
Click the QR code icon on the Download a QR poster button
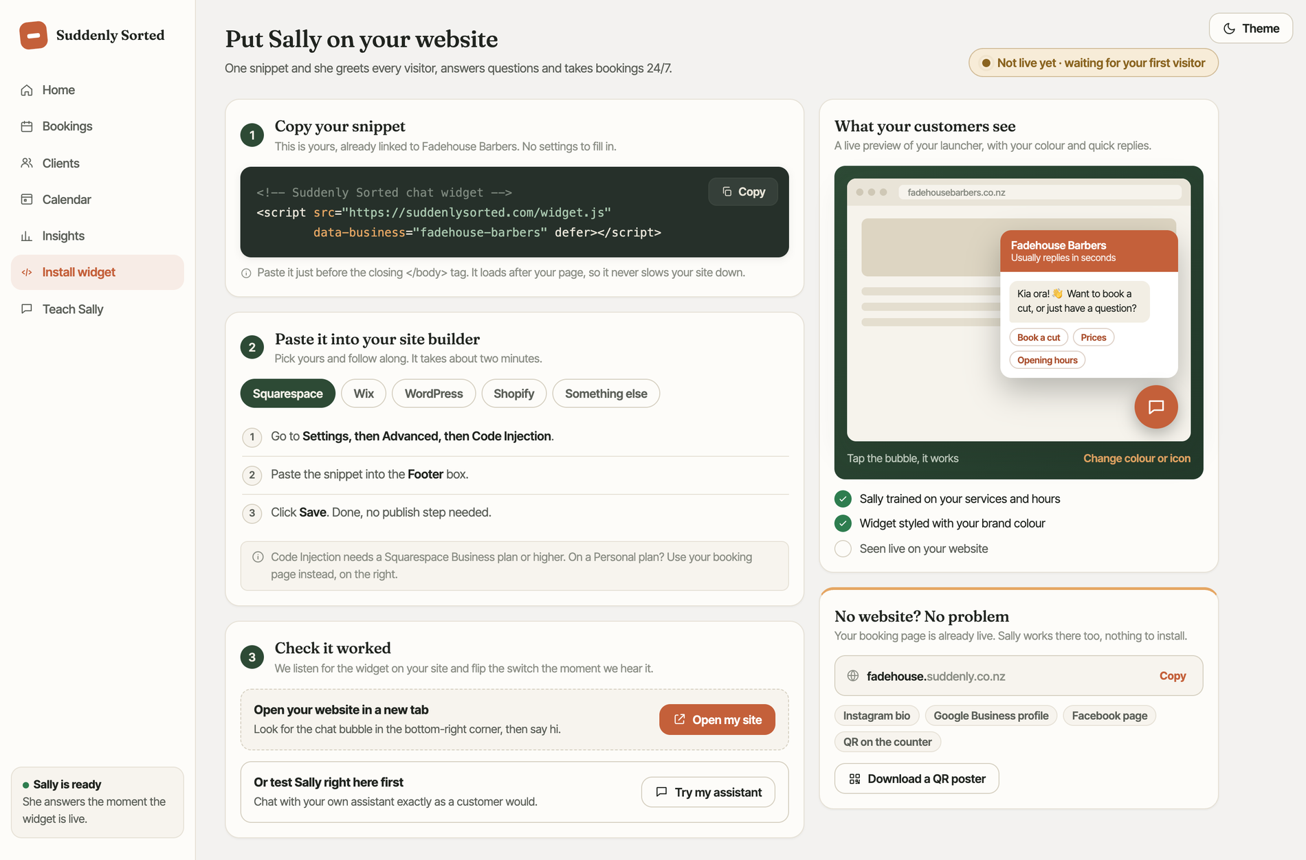pos(854,779)
